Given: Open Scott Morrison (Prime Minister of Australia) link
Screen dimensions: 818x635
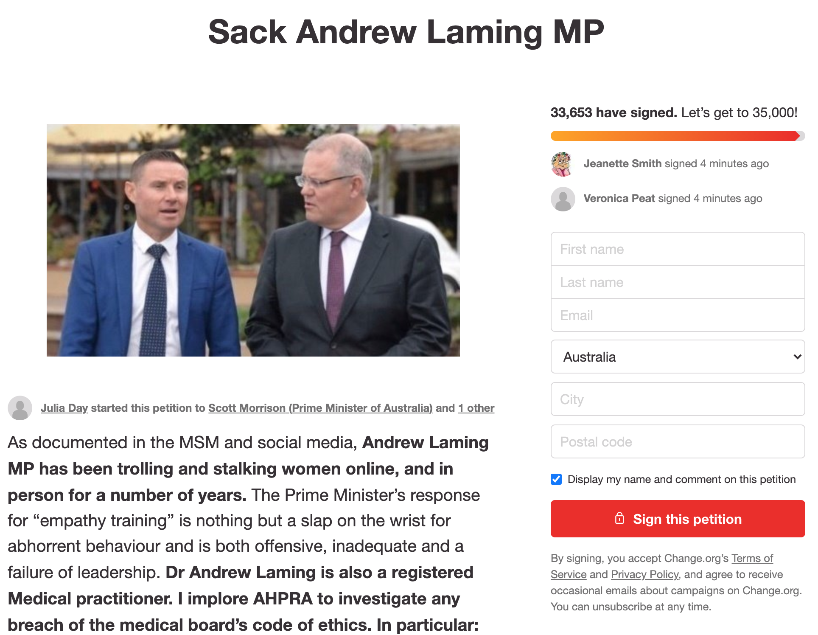Looking at the screenshot, I should coord(320,408).
